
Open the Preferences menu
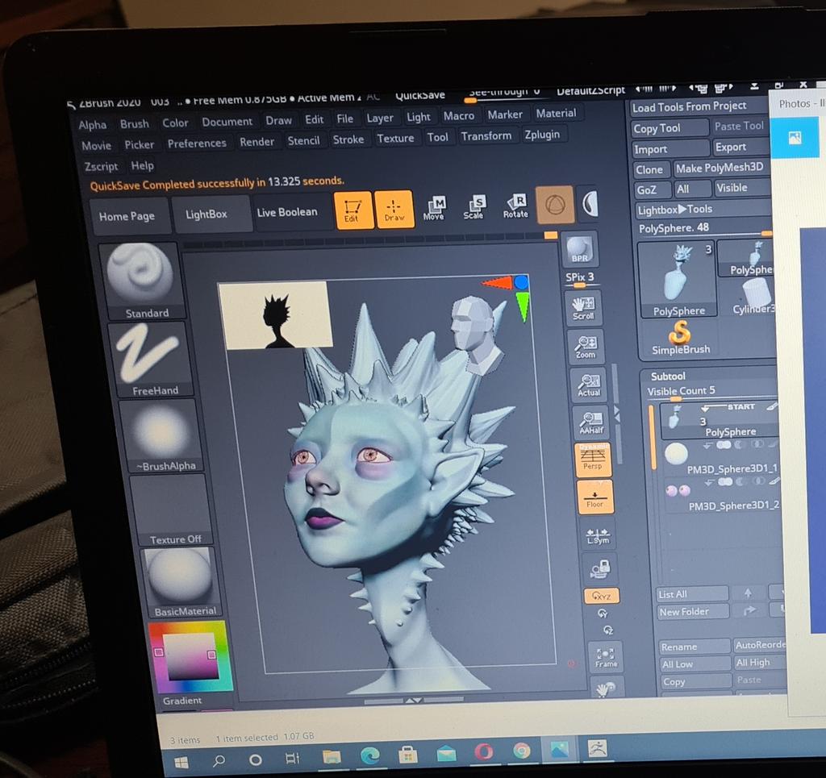coord(197,144)
